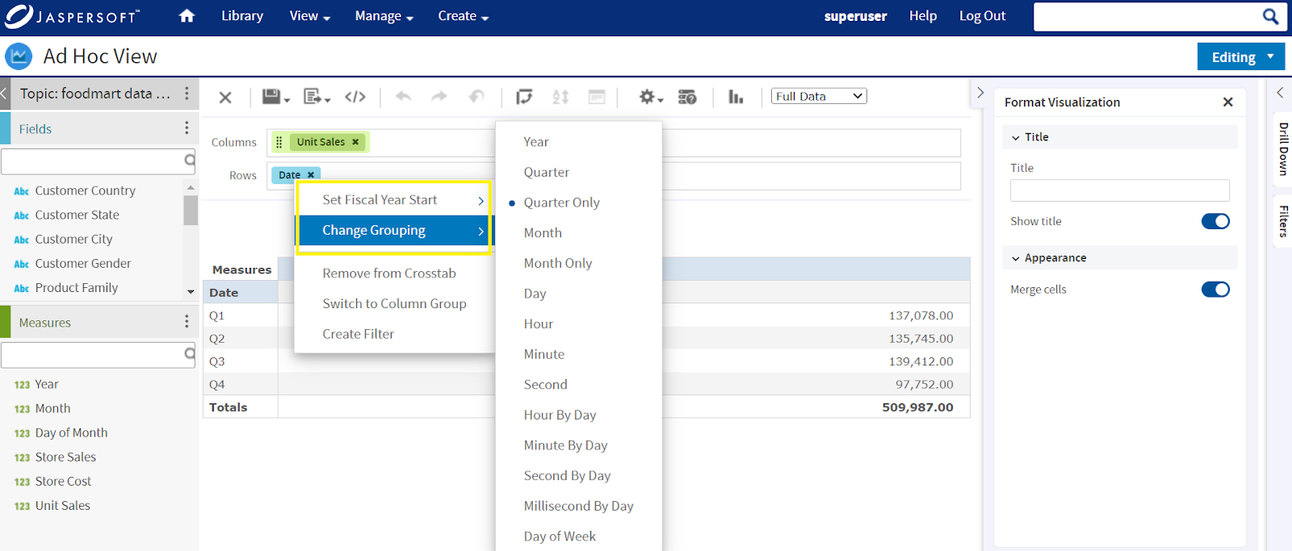Open the Drill Down side tab
Image resolution: width=1292 pixels, height=551 pixels.
(1283, 149)
